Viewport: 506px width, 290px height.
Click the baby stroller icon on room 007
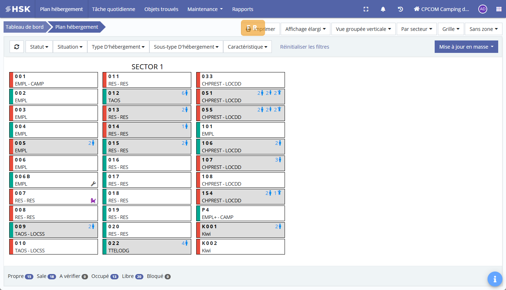point(93,201)
